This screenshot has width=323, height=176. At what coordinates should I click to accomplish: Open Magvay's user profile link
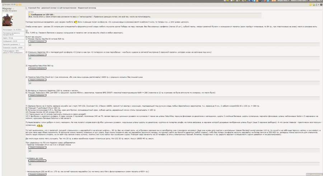coord(7,9)
